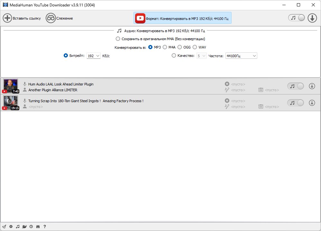The height and width of the screenshot is (231, 321).
Task: Click the snail speed limit icon
Action: 24,227
